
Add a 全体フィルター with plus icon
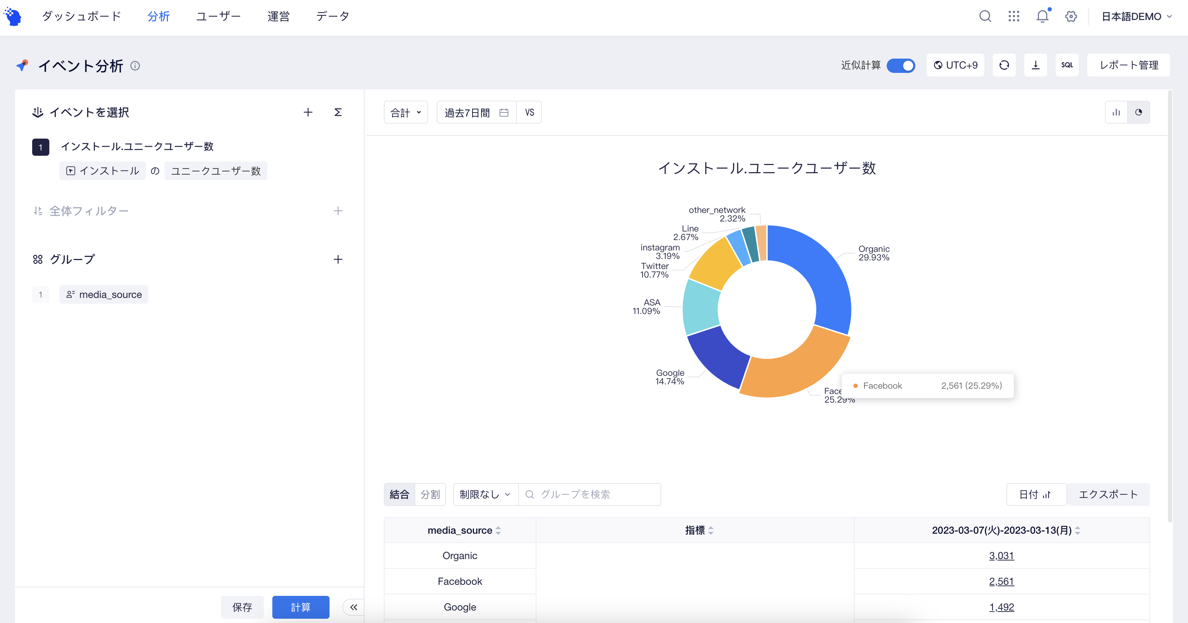(338, 211)
